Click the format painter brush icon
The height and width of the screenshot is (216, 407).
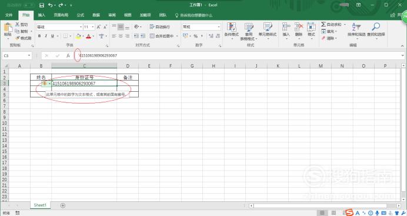(x=18, y=38)
